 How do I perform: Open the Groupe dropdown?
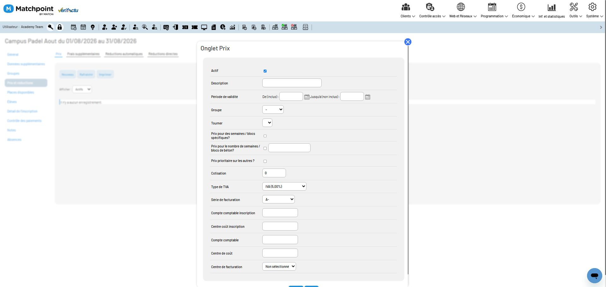coord(273,110)
